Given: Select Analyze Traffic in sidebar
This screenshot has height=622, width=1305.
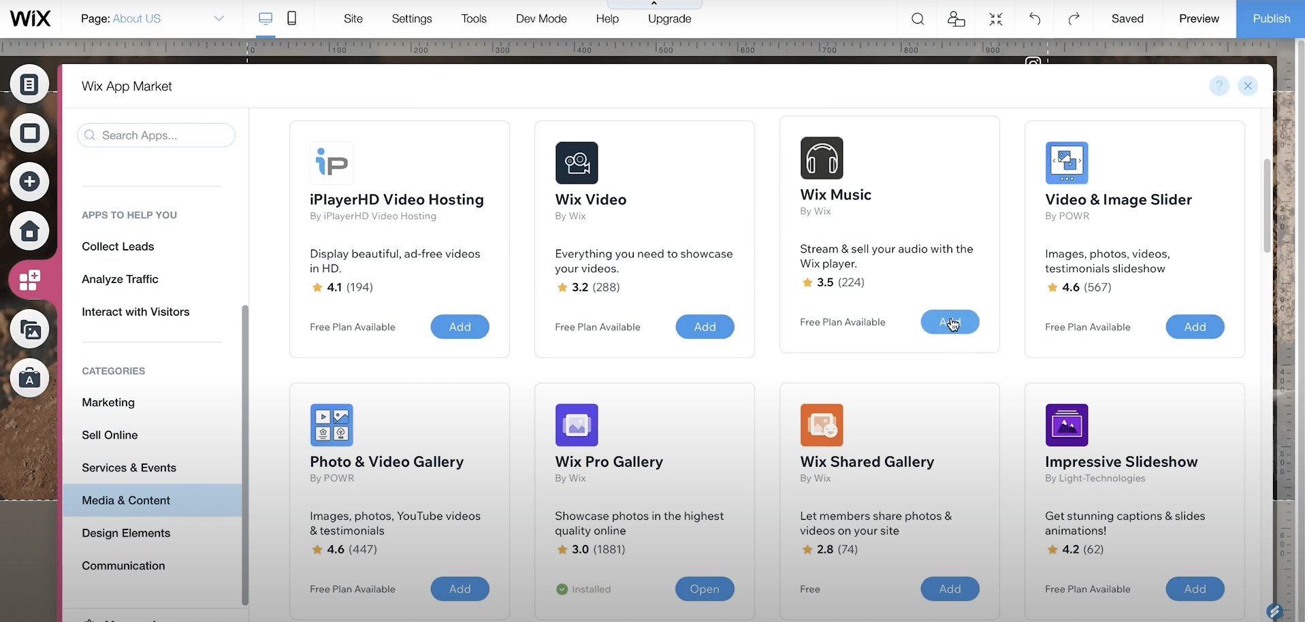Looking at the screenshot, I should [120, 279].
